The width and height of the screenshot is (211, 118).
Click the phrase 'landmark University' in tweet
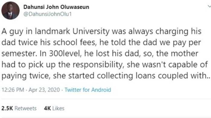[72, 31]
